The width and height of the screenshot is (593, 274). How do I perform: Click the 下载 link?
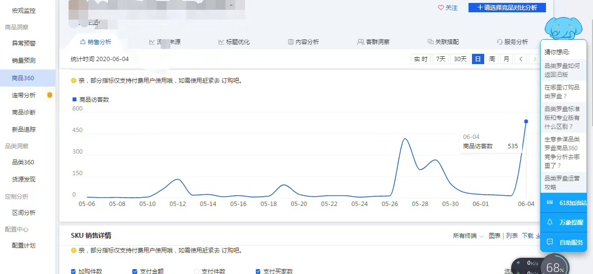click(528, 236)
